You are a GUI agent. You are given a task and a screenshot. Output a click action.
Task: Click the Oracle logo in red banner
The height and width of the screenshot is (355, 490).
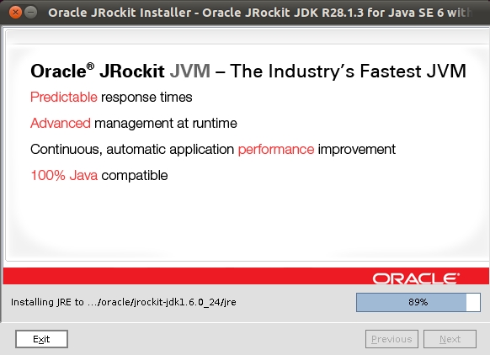coord(416,278)
